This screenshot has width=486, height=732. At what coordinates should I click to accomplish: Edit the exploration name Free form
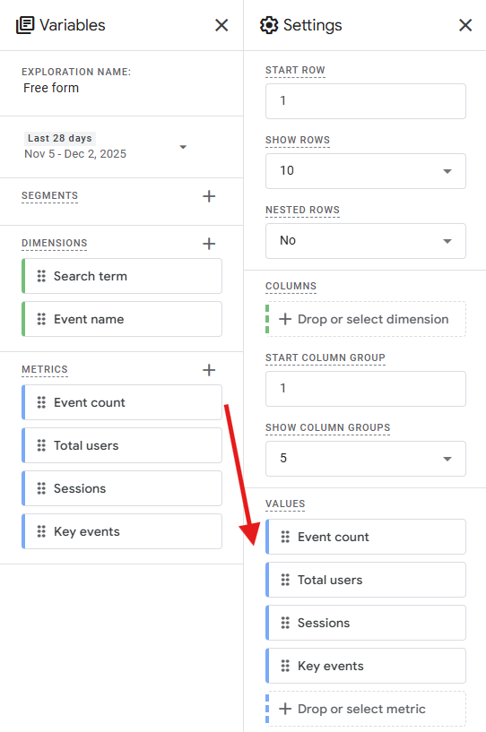pyautogui.click(x=51, y=88)
